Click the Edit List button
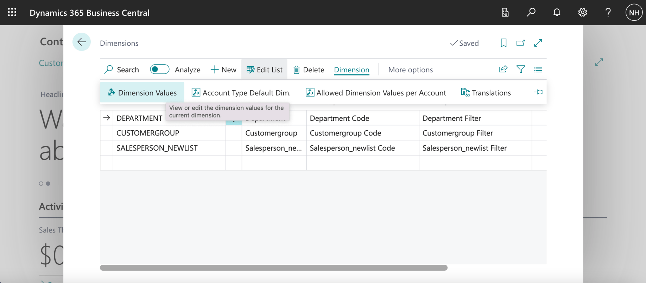The height and width of the screenshot is (283, 646). (265, 70)
